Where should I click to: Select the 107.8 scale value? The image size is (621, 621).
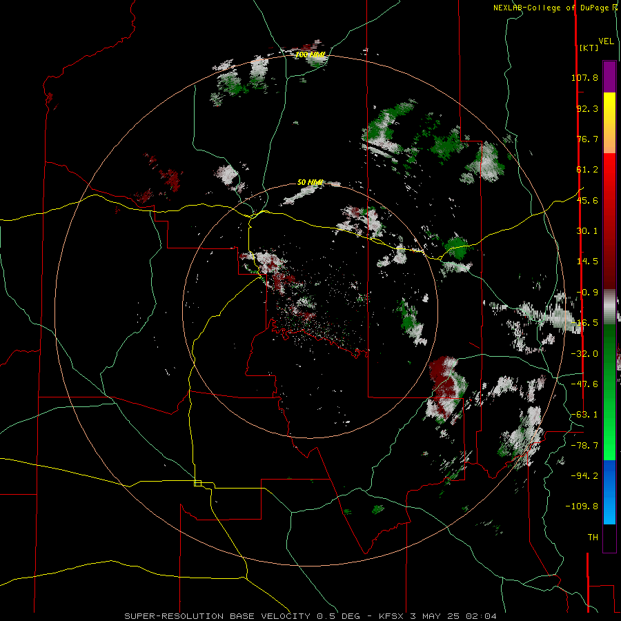(584, 77)
